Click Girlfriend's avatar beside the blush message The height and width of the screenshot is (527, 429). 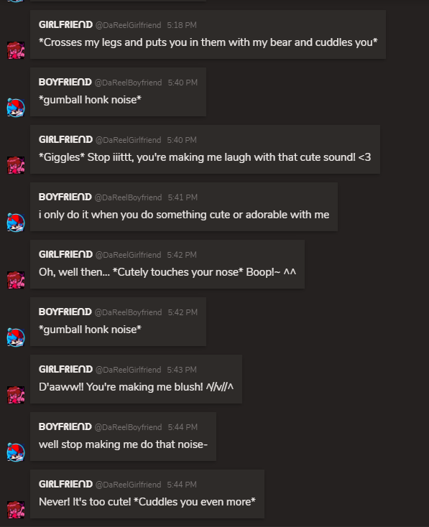(x=16, y=395)
